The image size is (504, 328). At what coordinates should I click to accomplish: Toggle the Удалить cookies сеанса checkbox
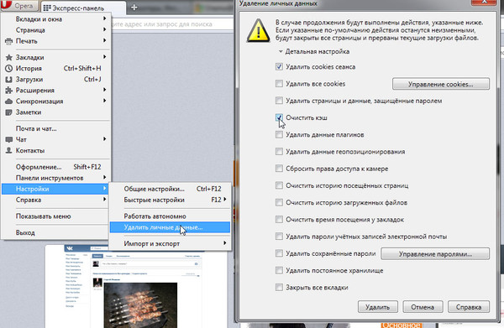(x=279, y=67)
